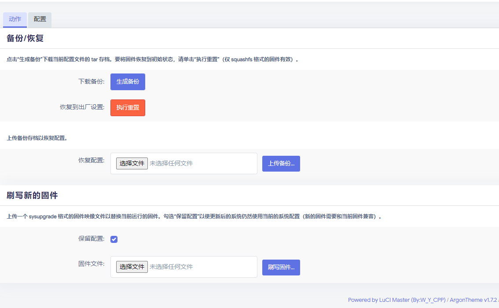499x308 pixels.
Task: Uncheck the 保留配置 checkbox
Action: [114, 239]
